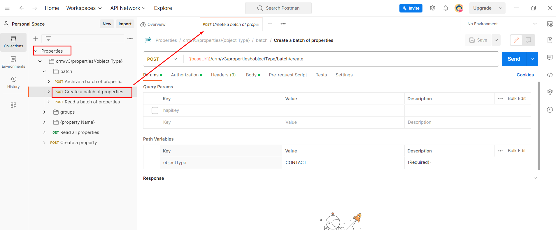Click the filter collections icon
This screenshot has height=230, width=556.
tap(48, 39)
